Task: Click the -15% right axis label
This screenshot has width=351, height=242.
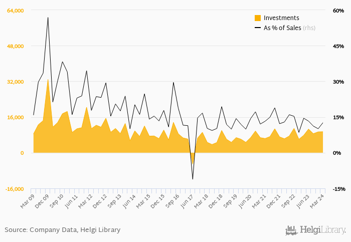Action: [338, 189]
